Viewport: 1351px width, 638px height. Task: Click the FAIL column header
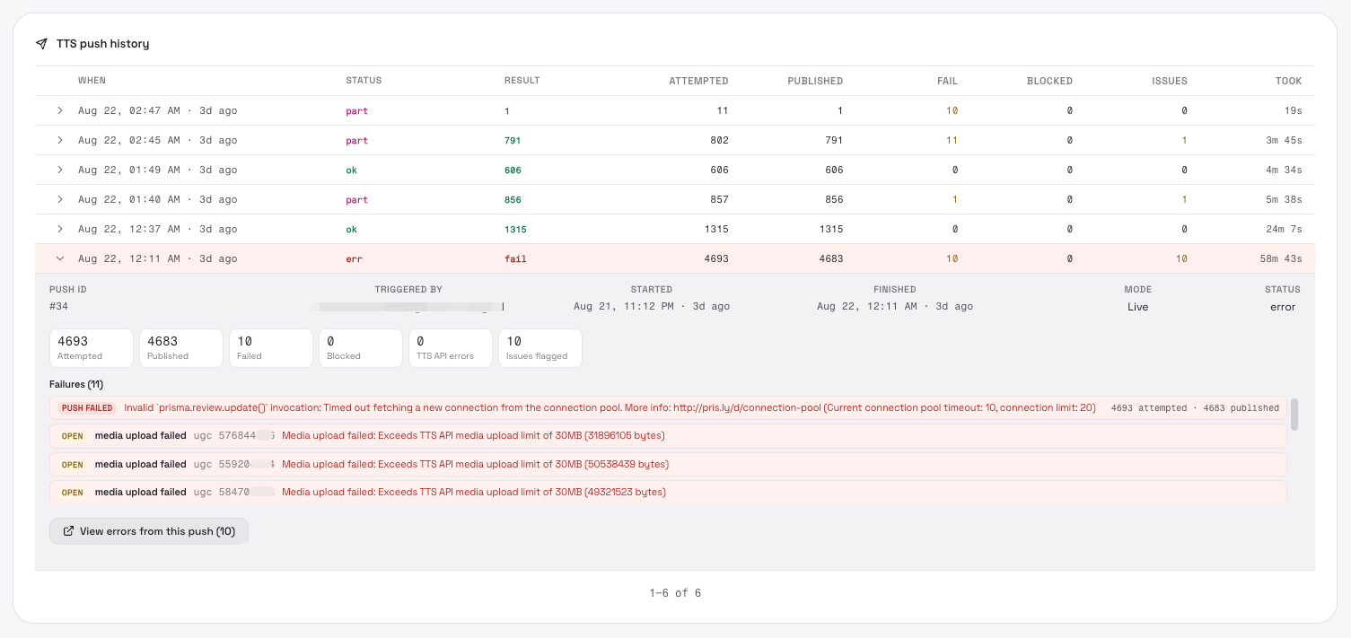point(947,81)
